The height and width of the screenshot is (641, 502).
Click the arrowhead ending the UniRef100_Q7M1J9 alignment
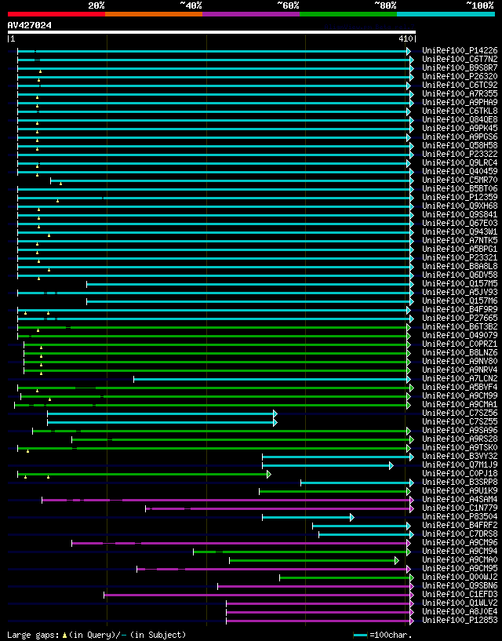[x=391, y=465]
